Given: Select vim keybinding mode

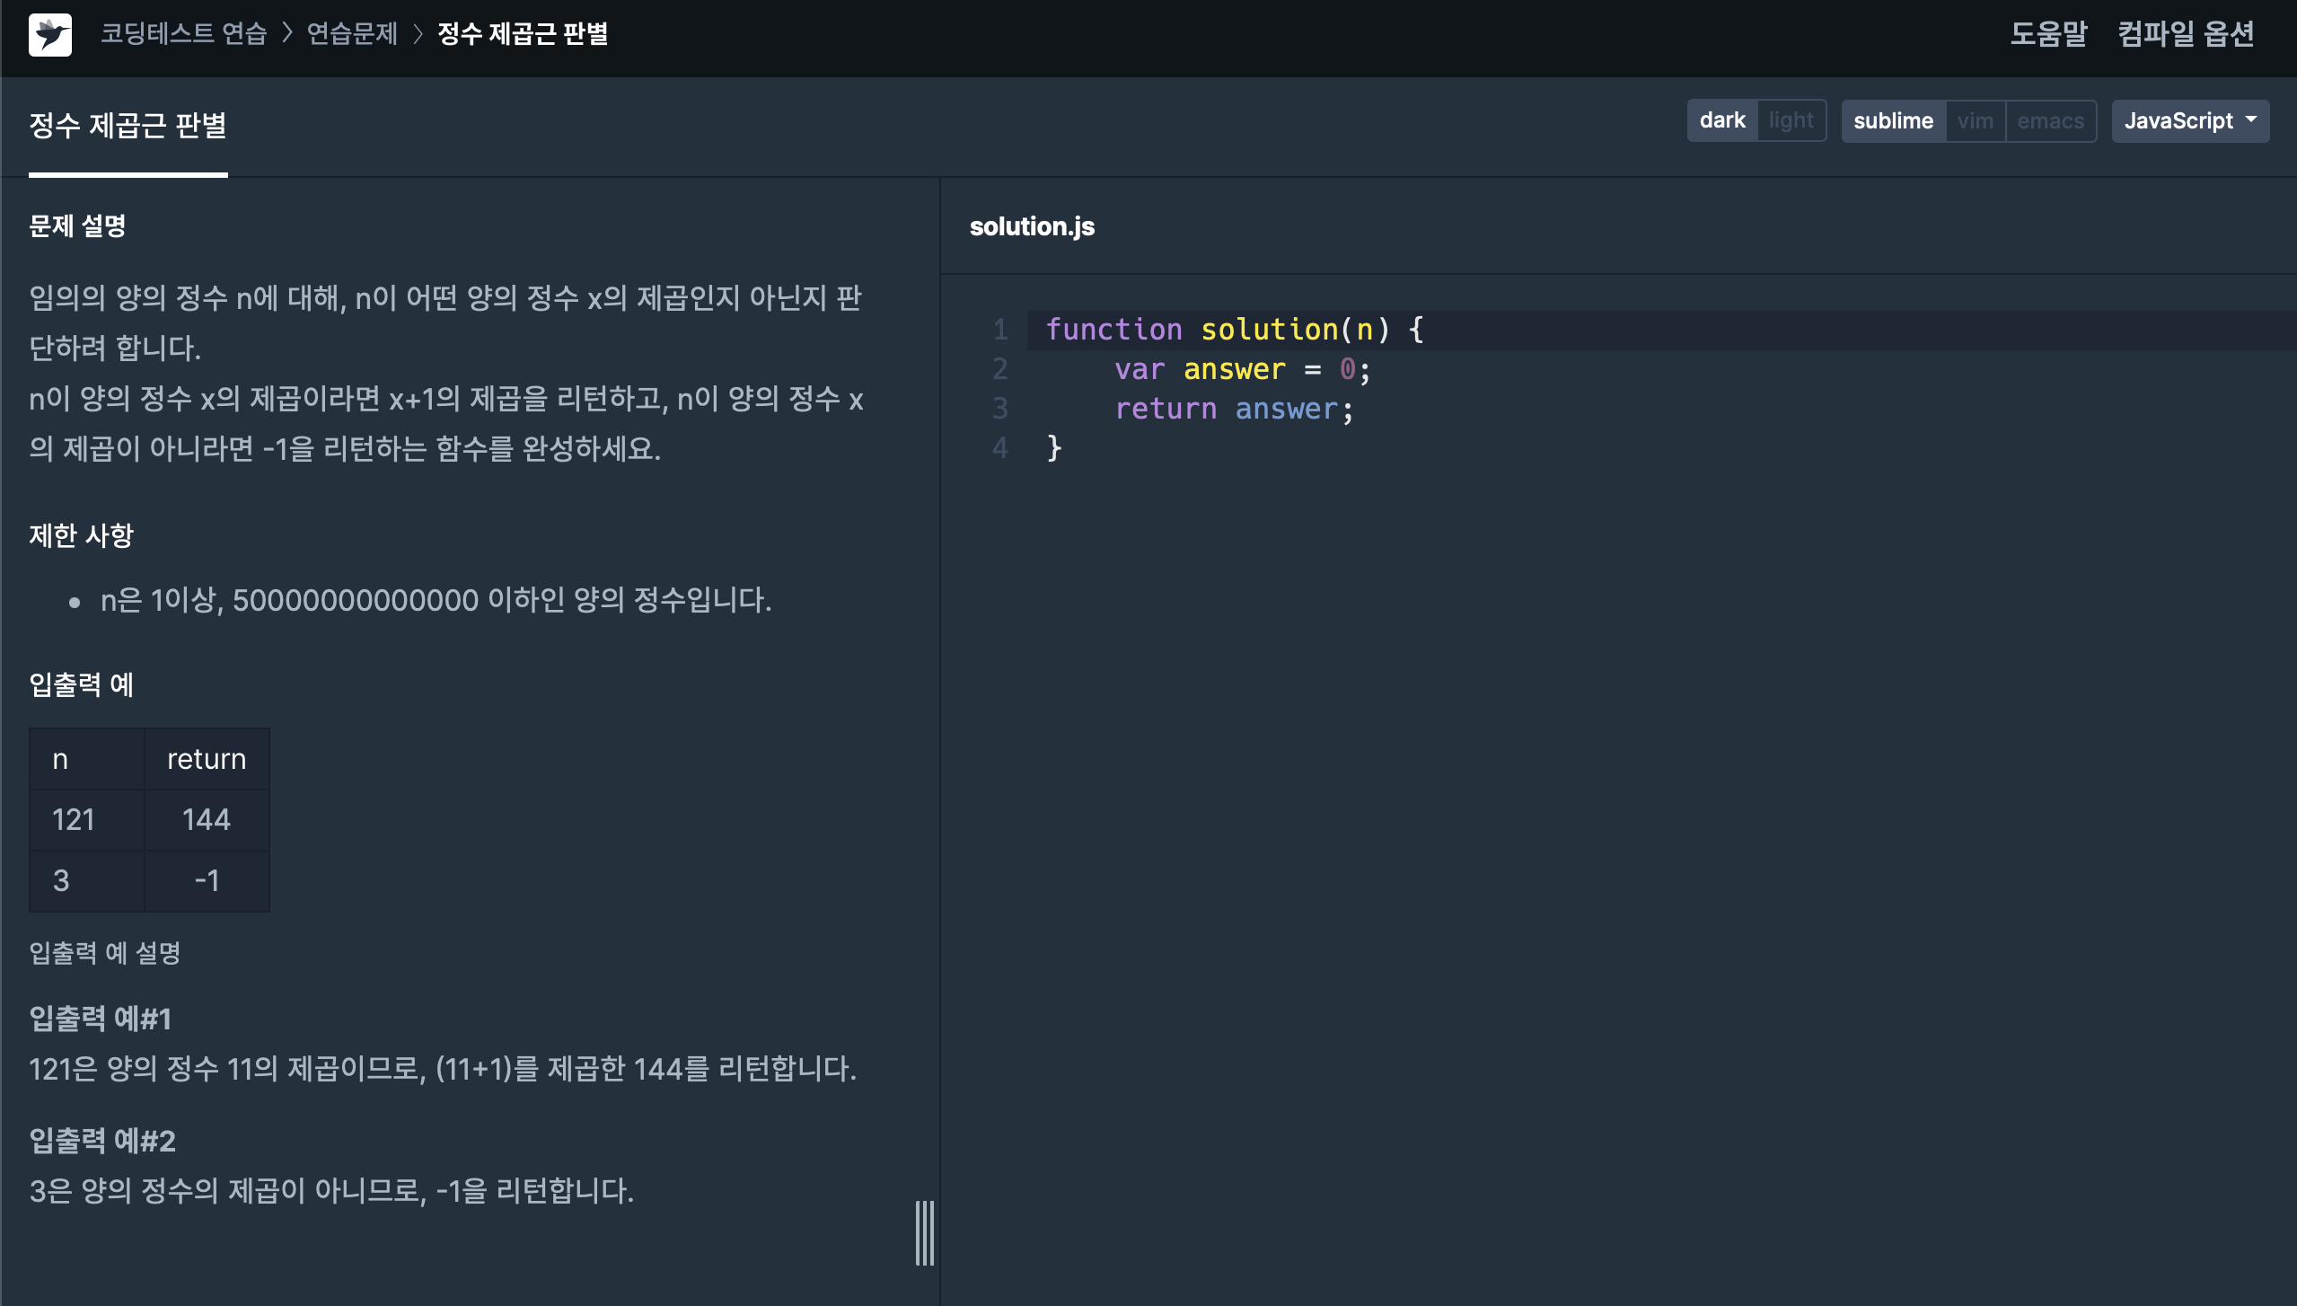Looking at the screenshot, I should [x=1975, y=120].
